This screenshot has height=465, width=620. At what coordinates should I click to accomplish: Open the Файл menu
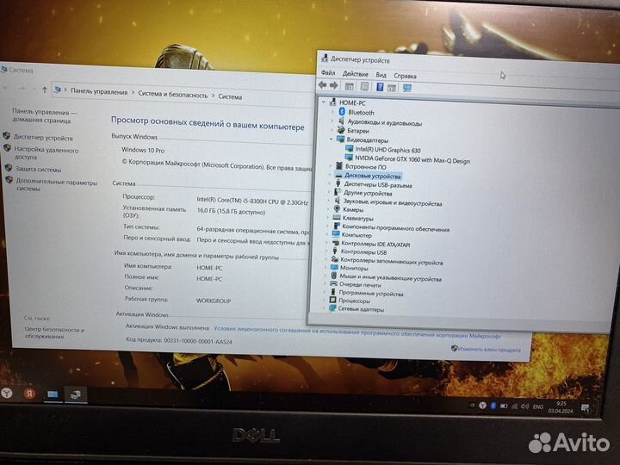click(x=328, y=72)
